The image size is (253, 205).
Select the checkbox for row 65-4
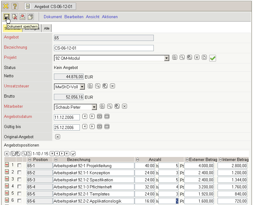(x=20, y=187)
